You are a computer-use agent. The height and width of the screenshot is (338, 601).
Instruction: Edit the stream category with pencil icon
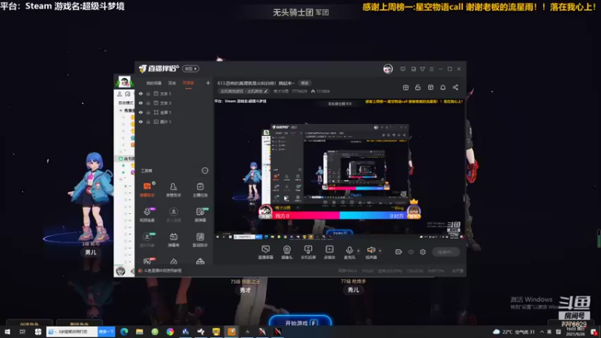pos(266,91)
